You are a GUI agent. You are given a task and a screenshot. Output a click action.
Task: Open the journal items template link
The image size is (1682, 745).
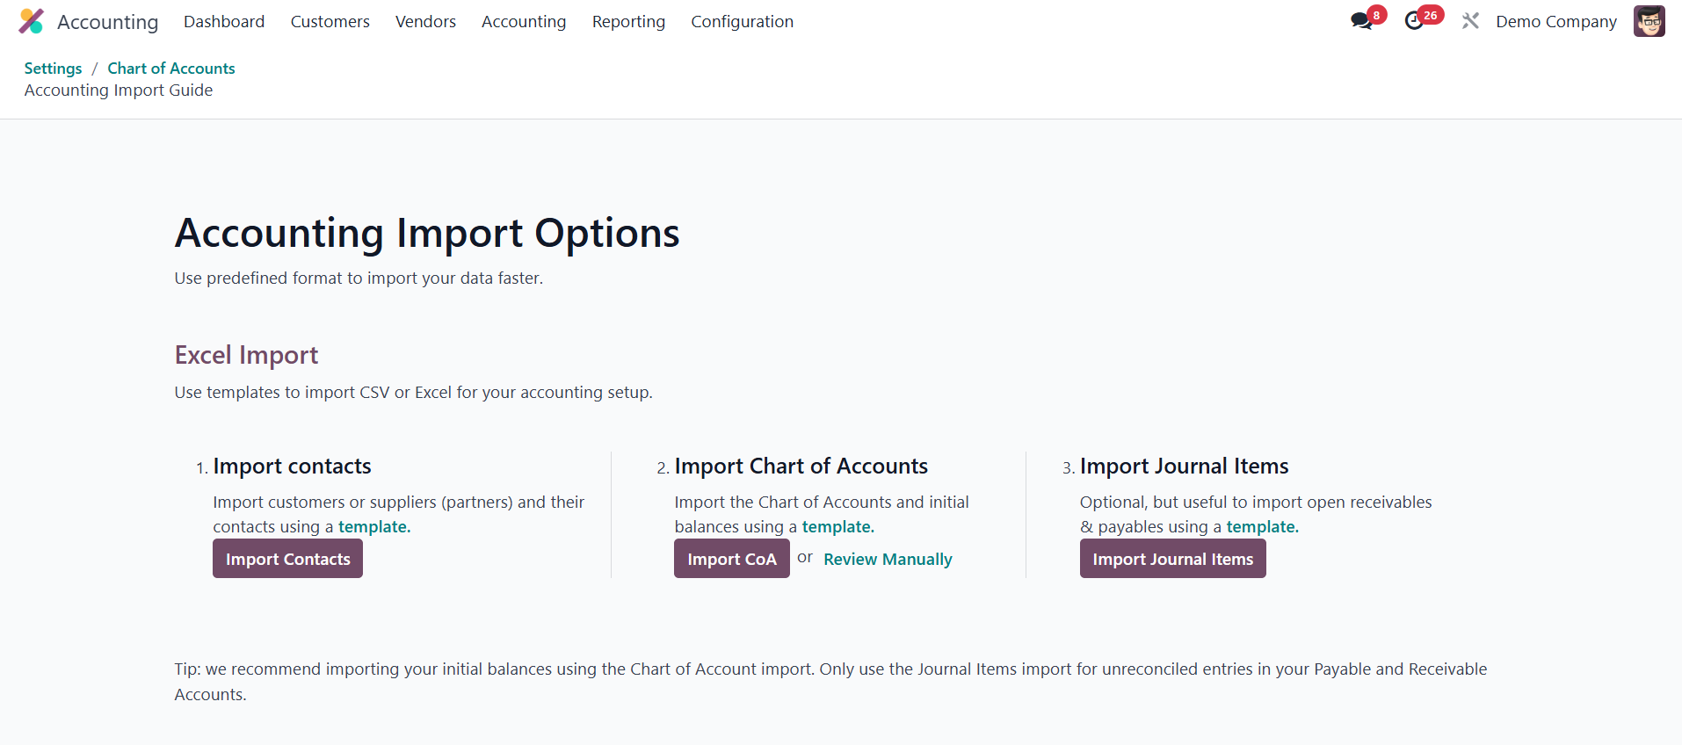click(x=1262, y=527)
